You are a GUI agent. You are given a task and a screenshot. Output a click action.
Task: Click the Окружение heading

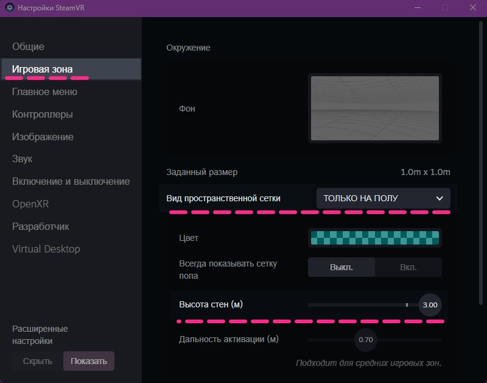pyautogui.click(x=188, y=48)
